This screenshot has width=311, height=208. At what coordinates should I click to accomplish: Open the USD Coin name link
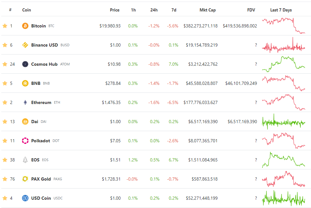point(41,198)
